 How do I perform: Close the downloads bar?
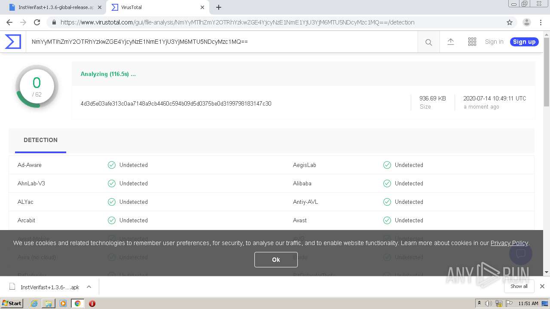click(x=542, y=286)
